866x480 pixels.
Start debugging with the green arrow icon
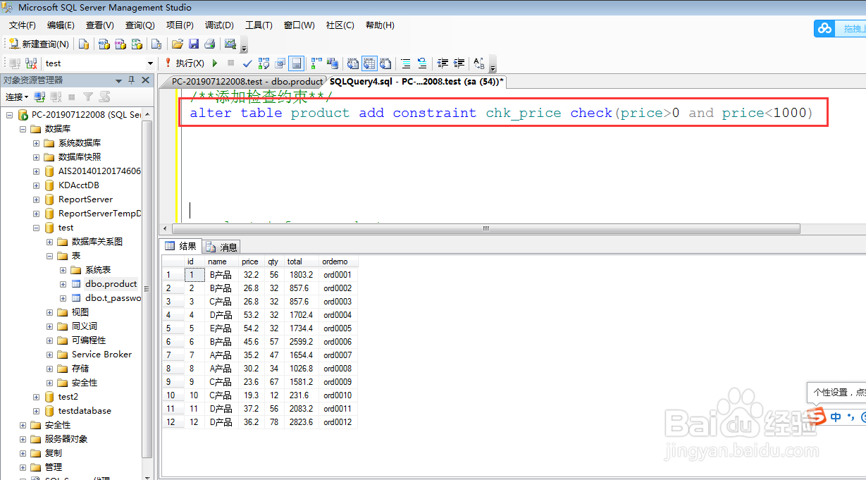pyautogui.click(x=214, y=63)
